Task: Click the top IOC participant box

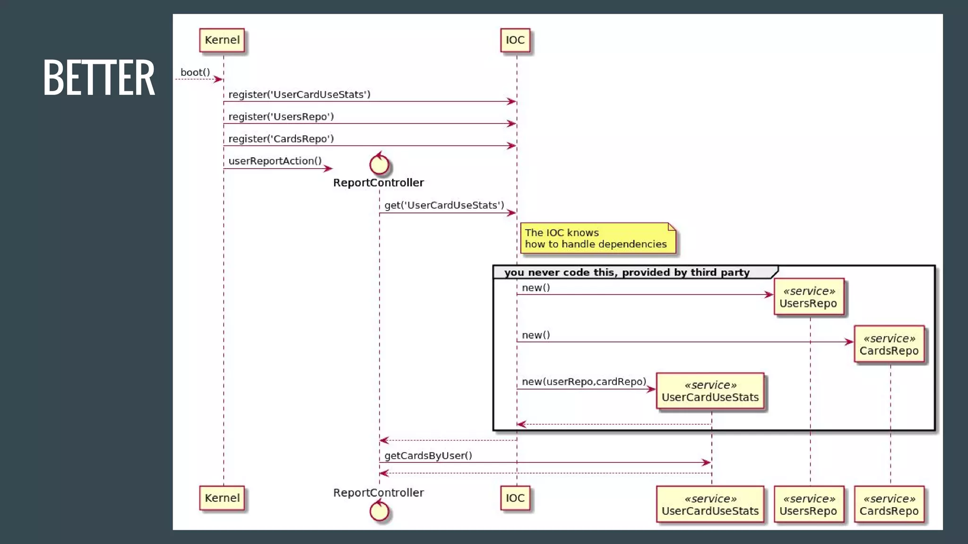Action: tap(515, 40)
